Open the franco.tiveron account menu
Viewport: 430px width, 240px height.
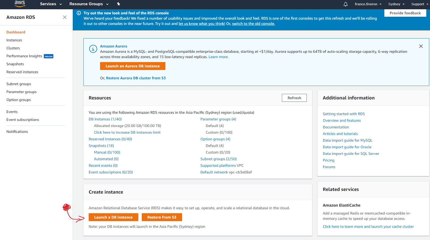point(368,4)
